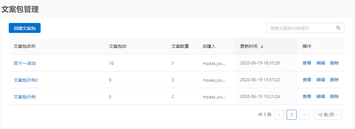Open the 文案包示例 package link
355x129 pixels.
click(x=25, y=97)
